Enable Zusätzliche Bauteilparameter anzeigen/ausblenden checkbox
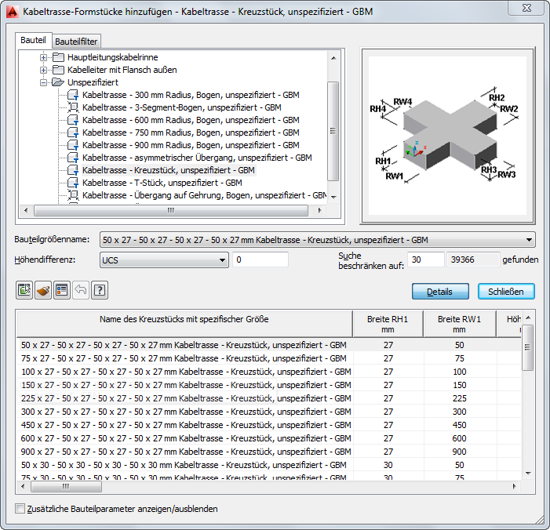 click(20, 508)
